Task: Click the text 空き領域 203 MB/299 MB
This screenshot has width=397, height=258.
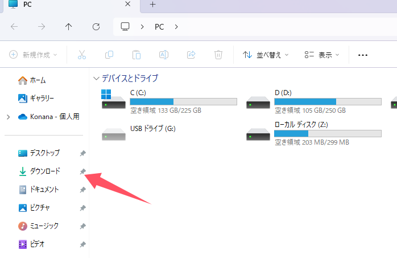Action: click(312, 142)
